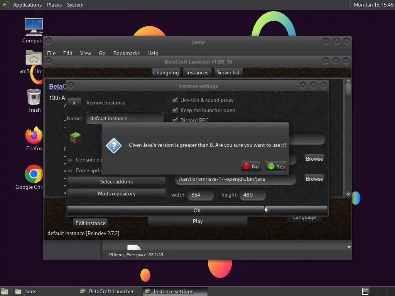
Task: Open the File menu in jsons window
Action: point(51,53)
